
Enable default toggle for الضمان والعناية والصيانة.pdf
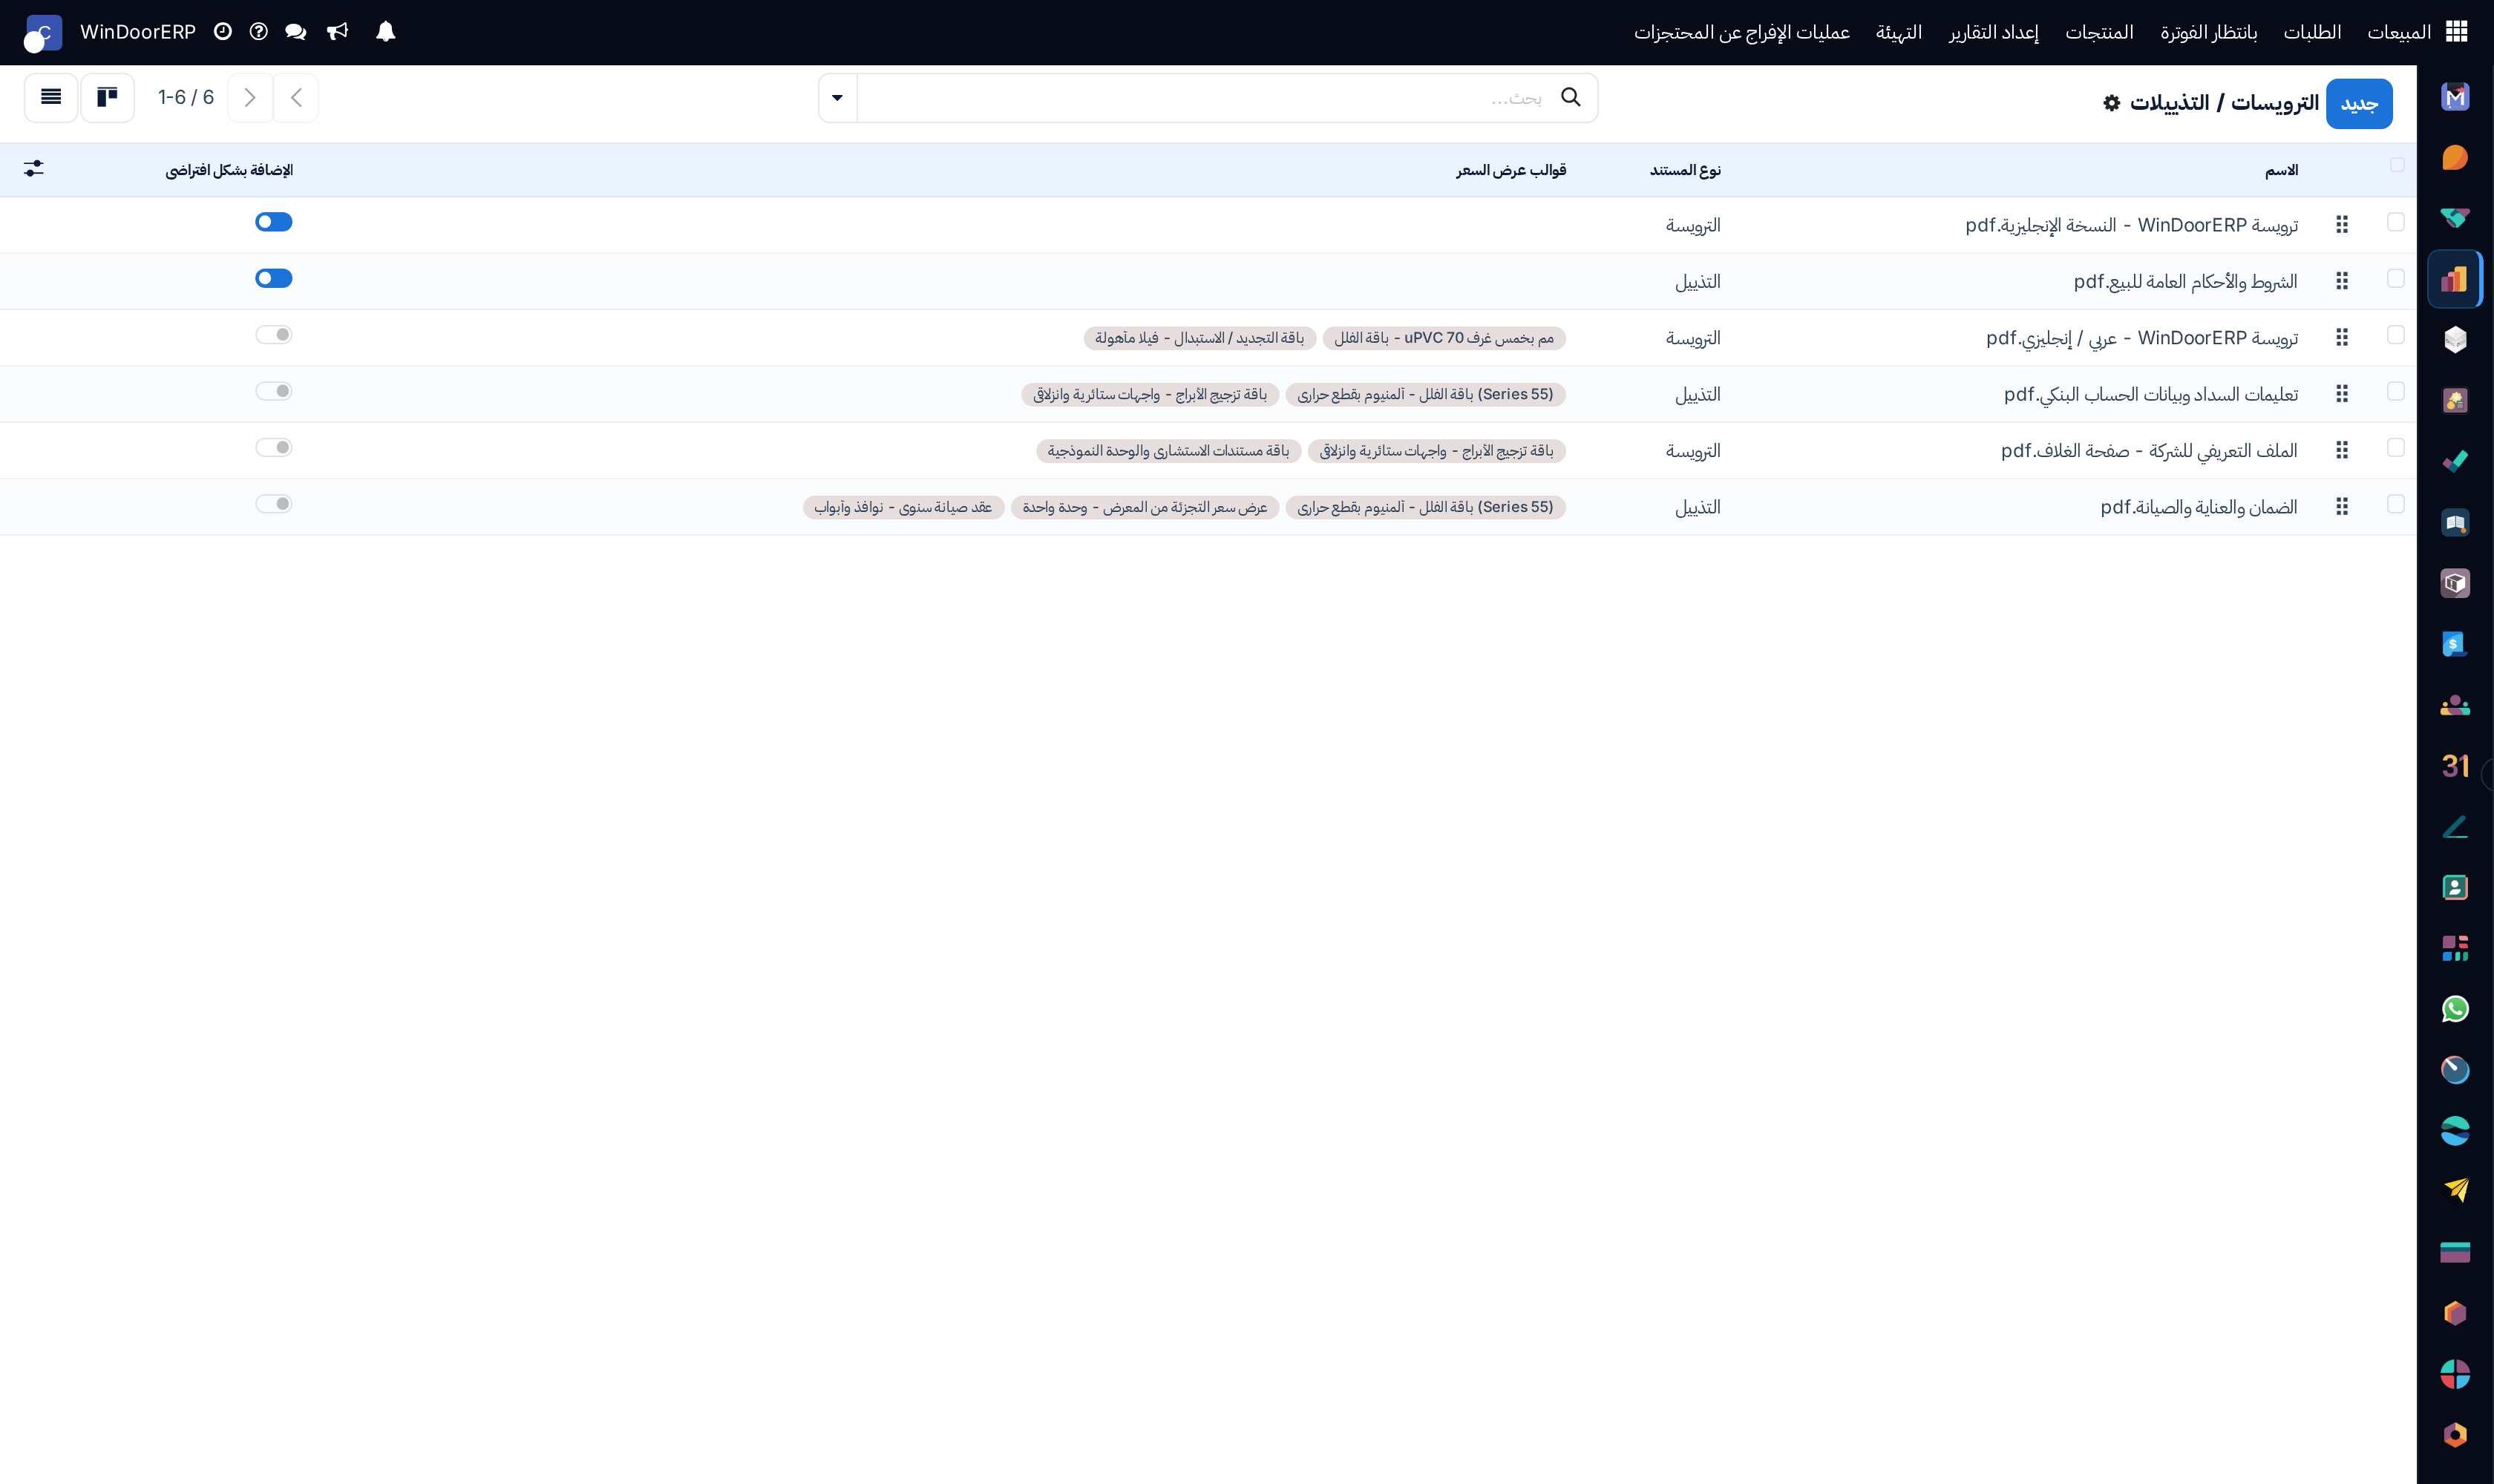[x=273, y=504]
